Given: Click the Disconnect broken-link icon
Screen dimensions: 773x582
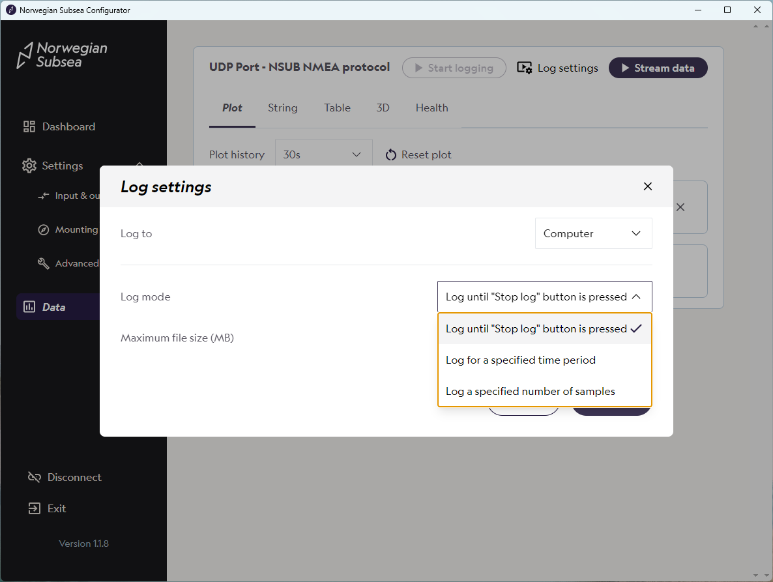Looking at the screenshot, I should (x=34, y=477).
